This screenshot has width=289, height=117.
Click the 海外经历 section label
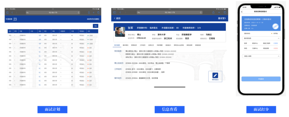pos(118,78)
